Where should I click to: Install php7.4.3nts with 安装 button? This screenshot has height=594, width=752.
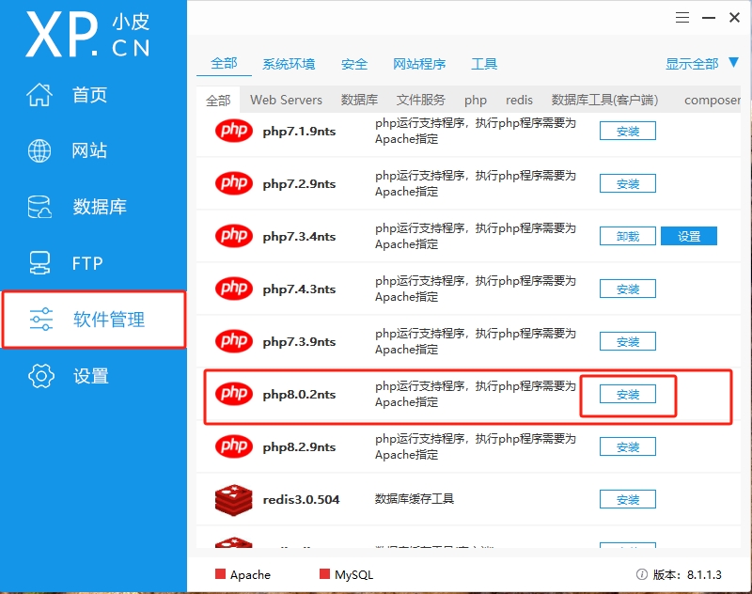coord(627,289)
